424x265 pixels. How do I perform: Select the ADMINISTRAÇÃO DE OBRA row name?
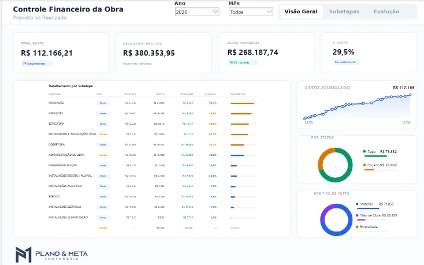[x=66, y=155]
